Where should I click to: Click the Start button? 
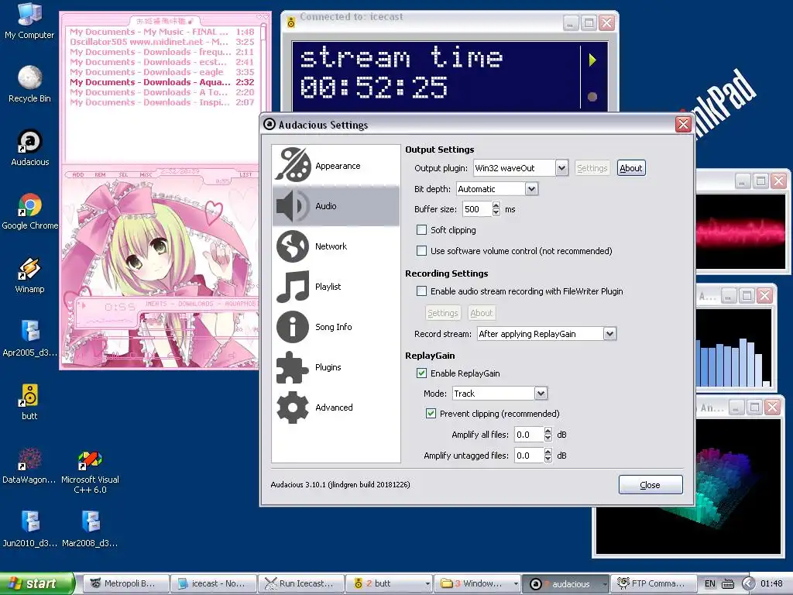pos(37,583)
